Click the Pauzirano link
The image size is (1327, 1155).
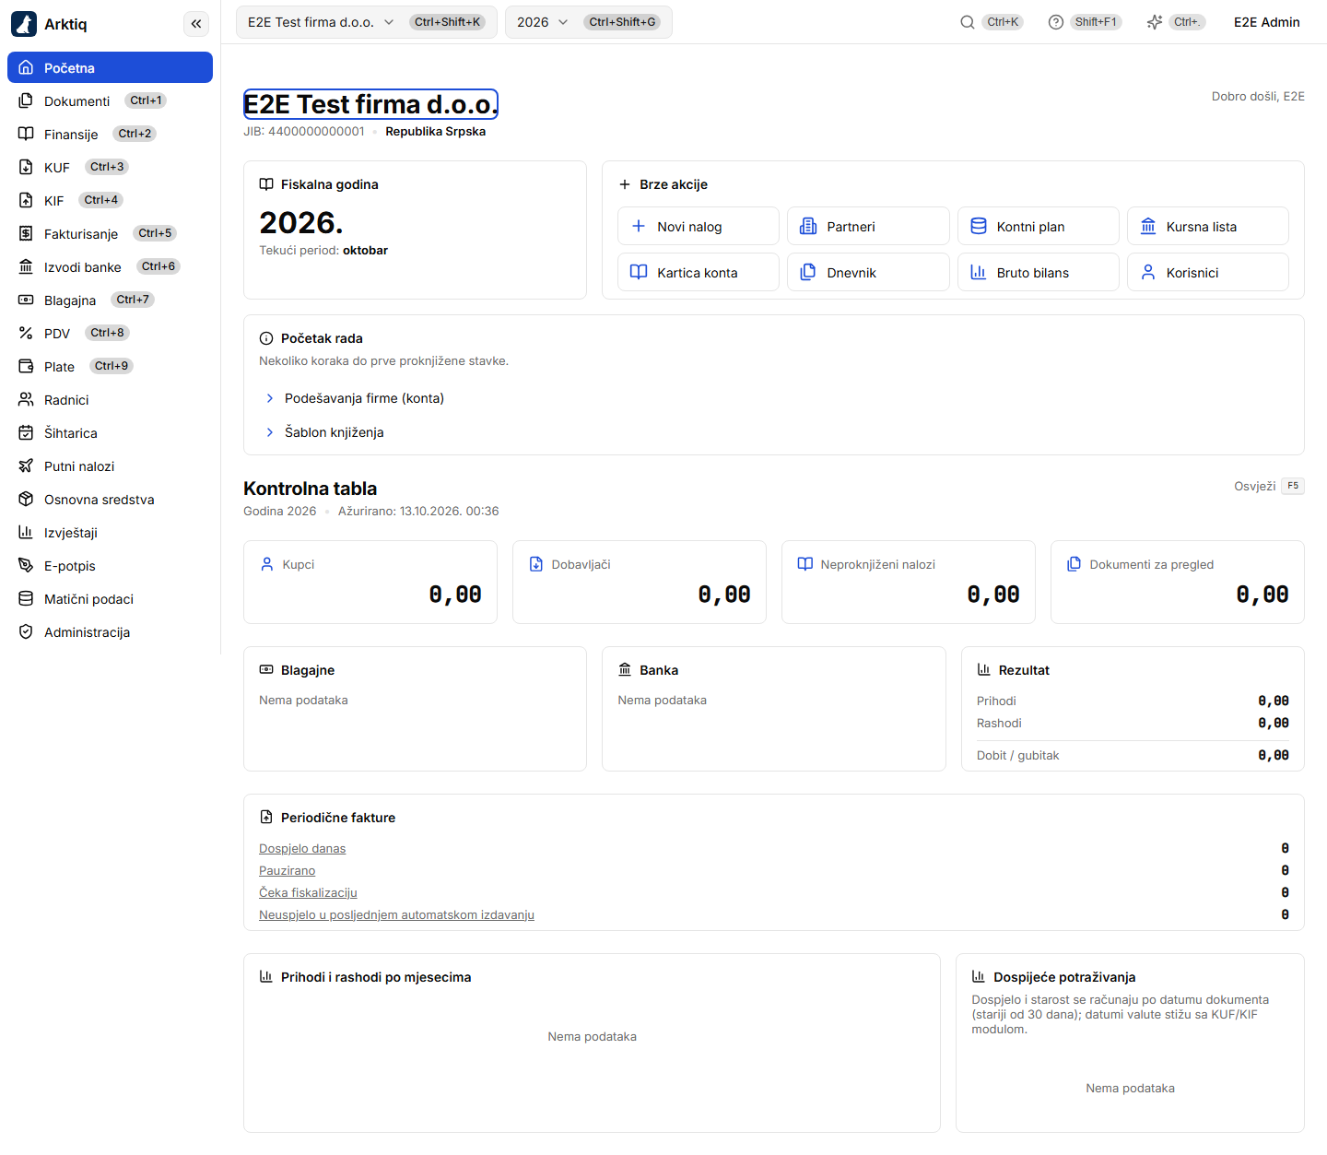click(x=288, y=871)
